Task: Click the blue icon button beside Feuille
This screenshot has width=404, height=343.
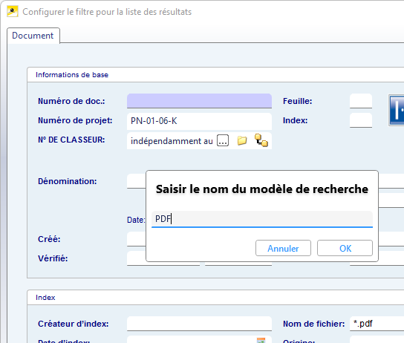Action: [x=397, y=111]
